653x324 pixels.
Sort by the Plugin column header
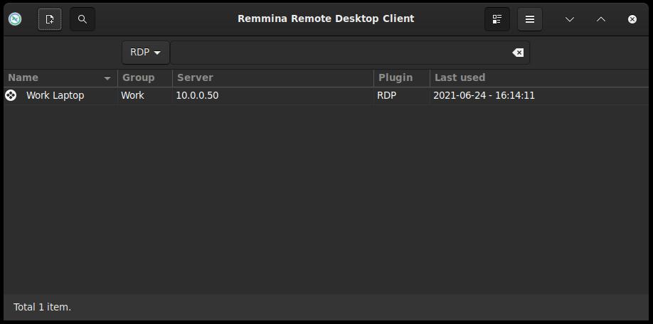401,77
